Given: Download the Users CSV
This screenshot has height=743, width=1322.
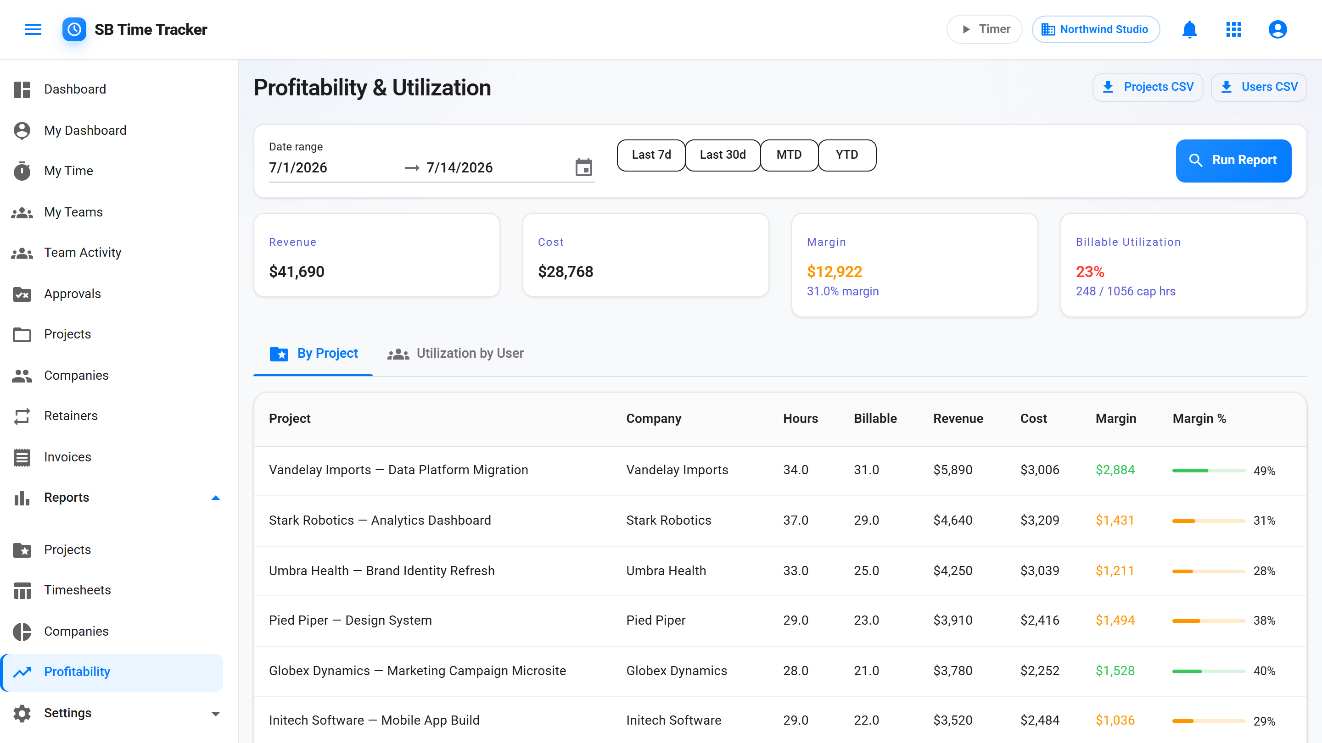Looking at the screenshot, I should click(x=1258, y=87).
